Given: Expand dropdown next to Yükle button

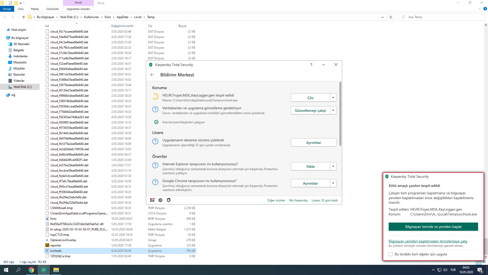Looking at the screenshot, I should [x=333, y=166].
